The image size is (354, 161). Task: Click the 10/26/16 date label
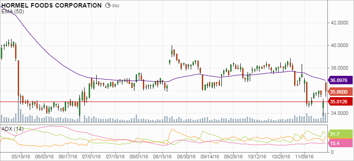pyautogui.click(x=280, y=157)
